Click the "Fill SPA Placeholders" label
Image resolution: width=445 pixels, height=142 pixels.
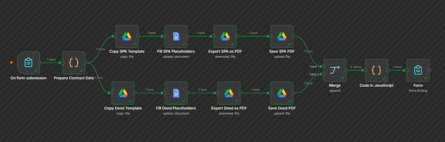click(176, 51)
